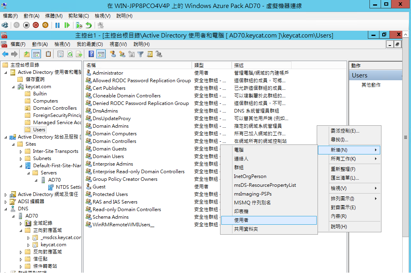Create new group via toolbar icon

tap(122, 54)
